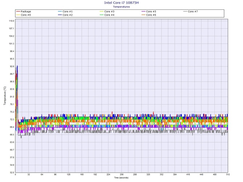
Task: Click the 256 x-axis tick label
Action: click(x=122, y=174)
